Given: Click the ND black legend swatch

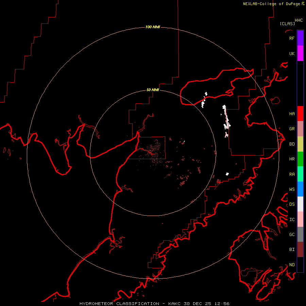Looking at the screenshot, I should (x=300, y=265).
